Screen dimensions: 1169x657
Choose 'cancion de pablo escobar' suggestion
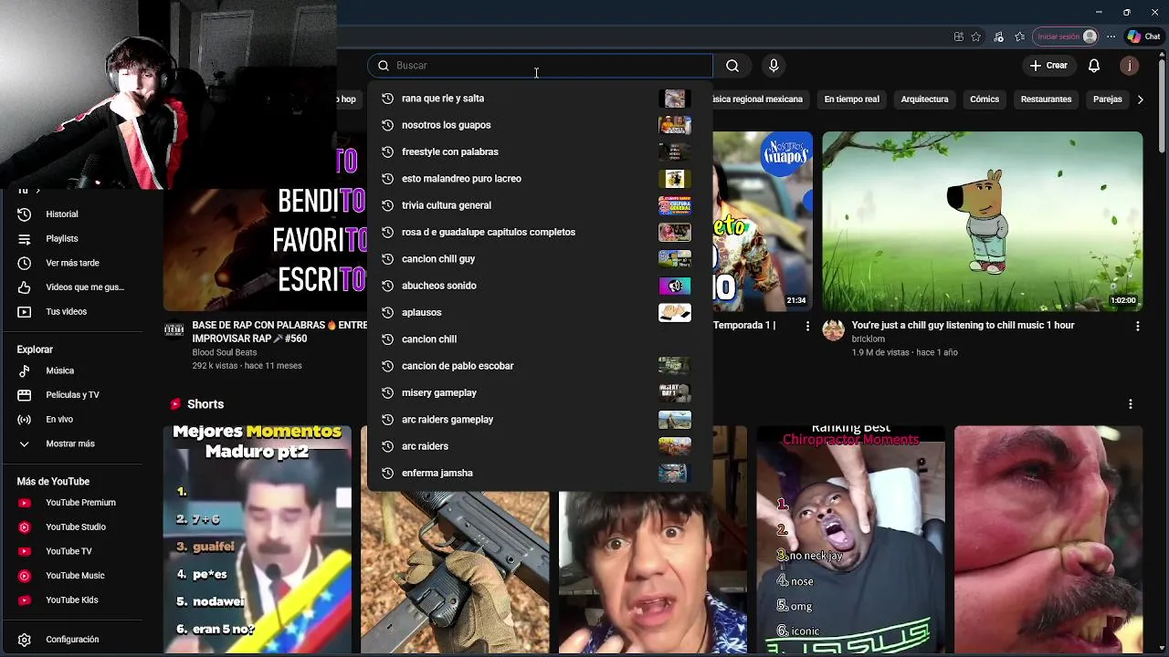pos(540,366)
